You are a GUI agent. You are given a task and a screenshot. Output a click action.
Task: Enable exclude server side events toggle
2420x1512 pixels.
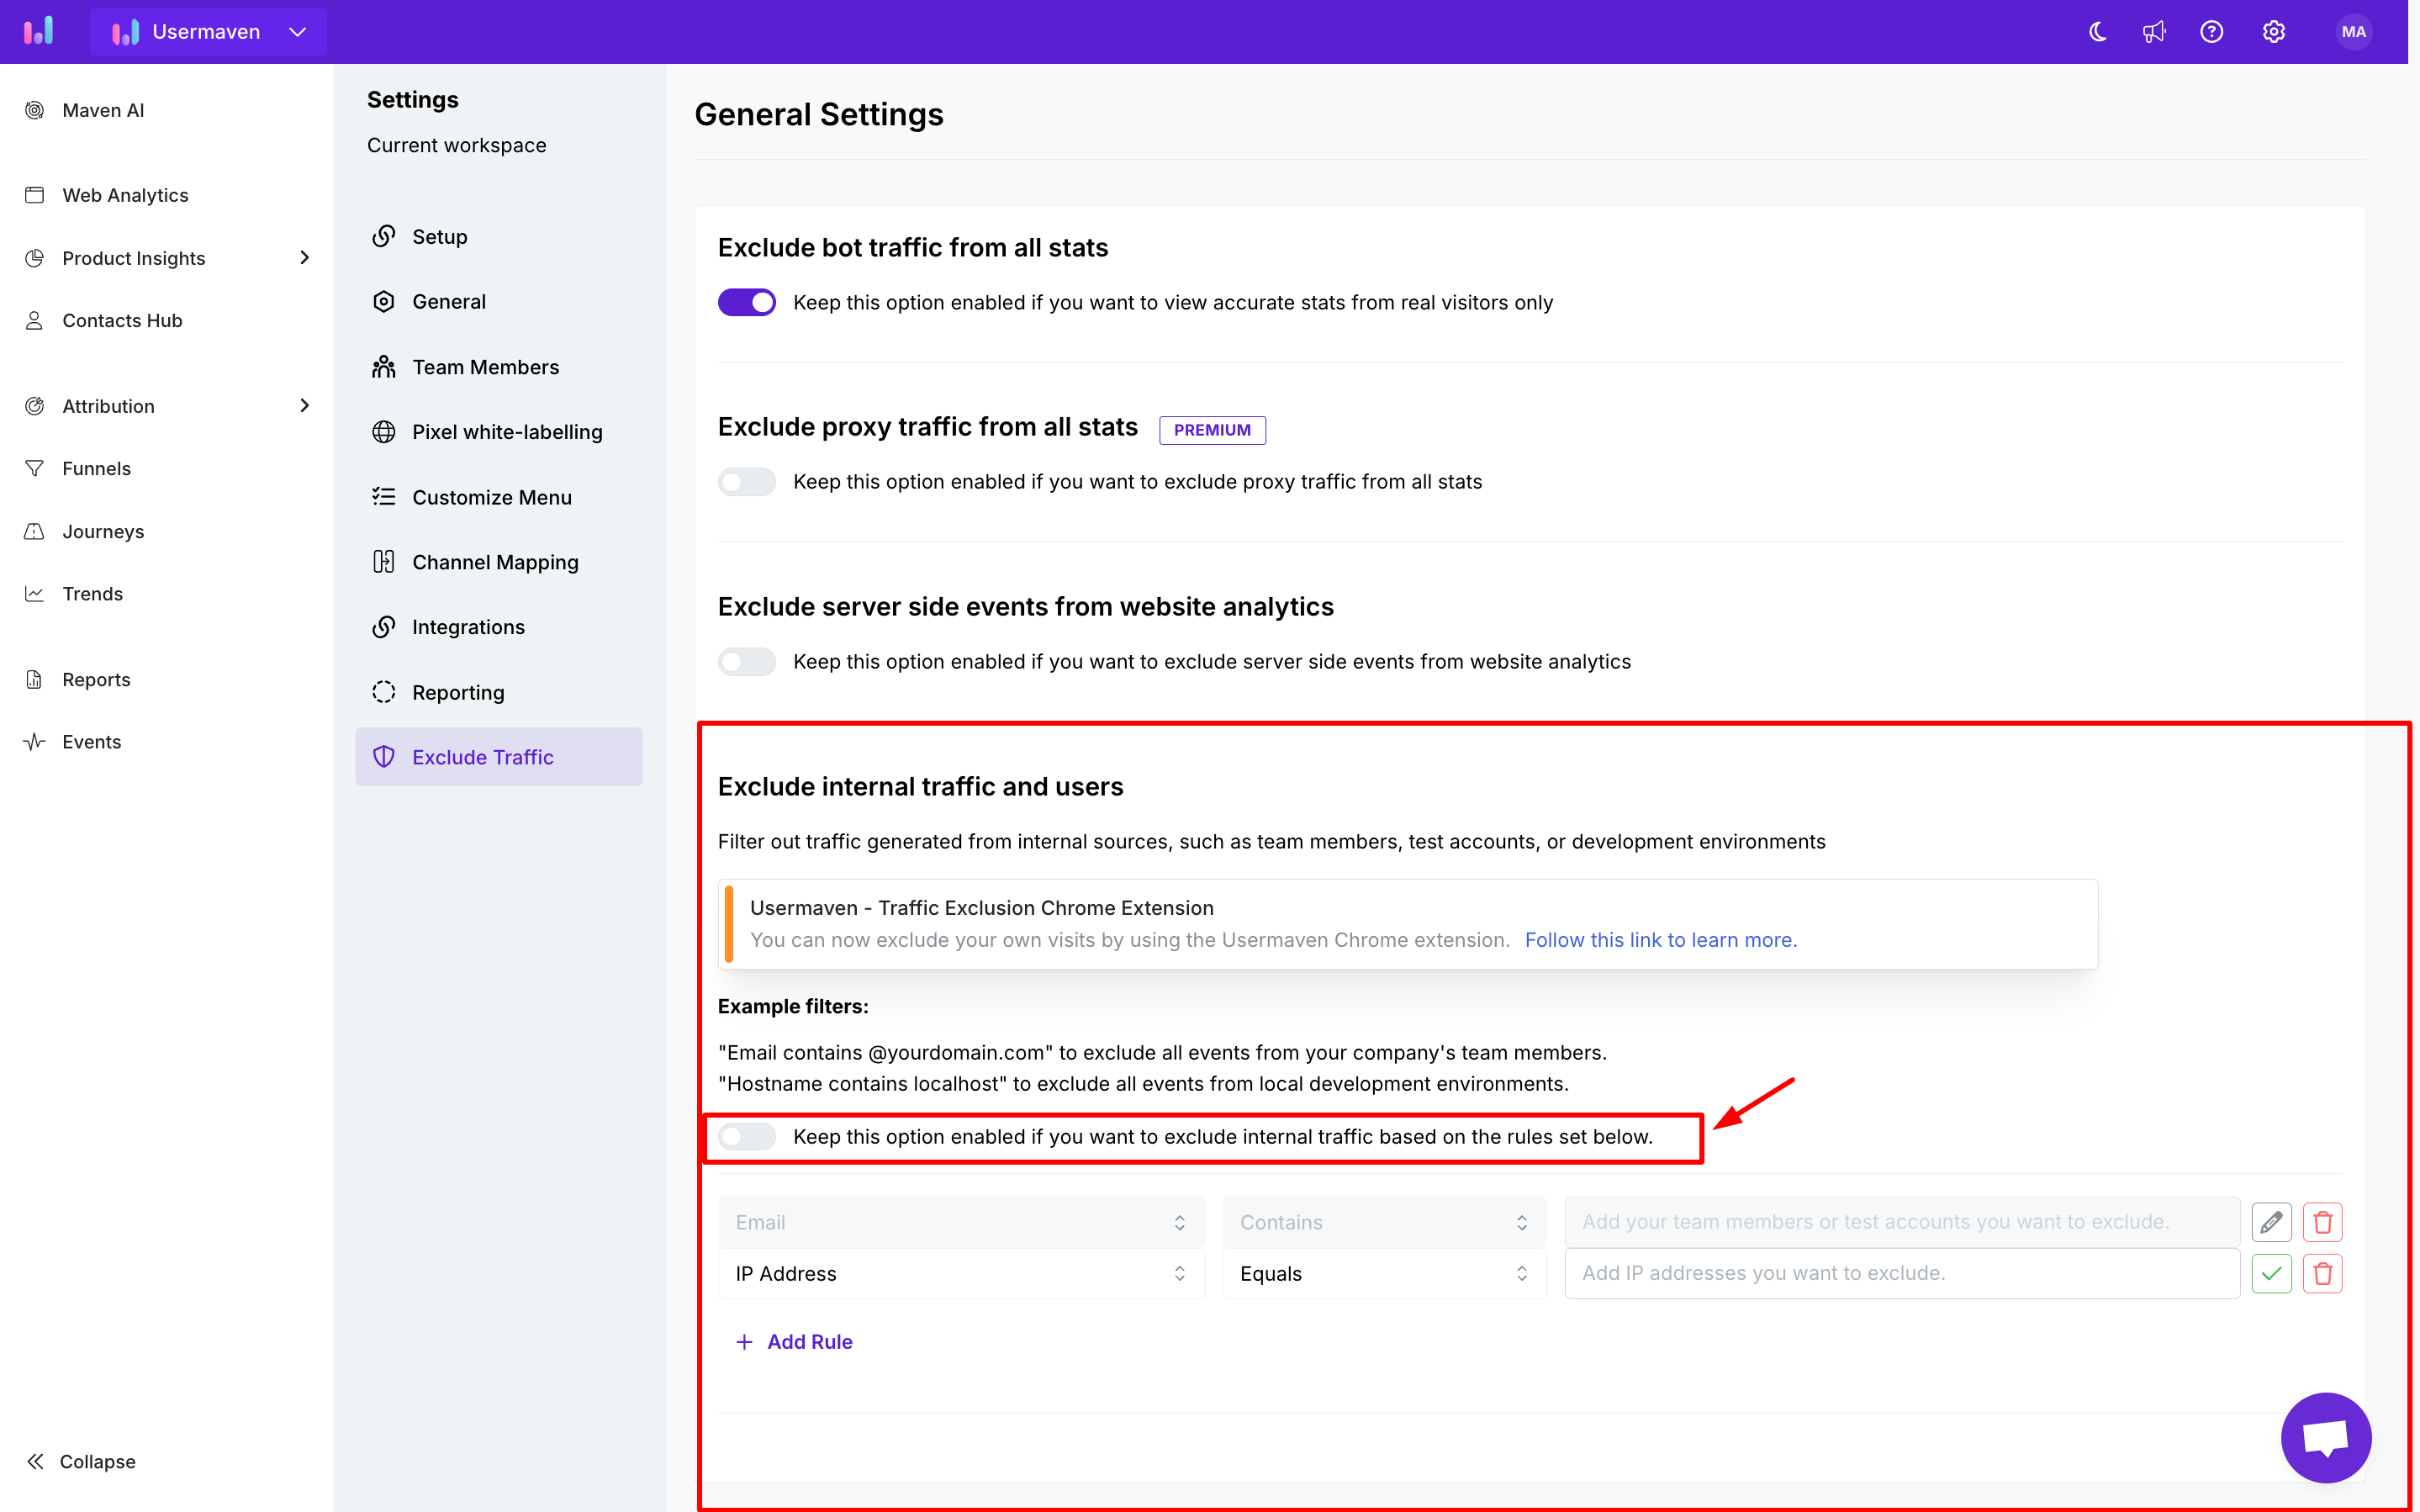point(747,661)
